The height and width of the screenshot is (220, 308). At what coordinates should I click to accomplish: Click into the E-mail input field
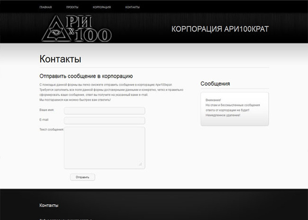tap(104, 120)
